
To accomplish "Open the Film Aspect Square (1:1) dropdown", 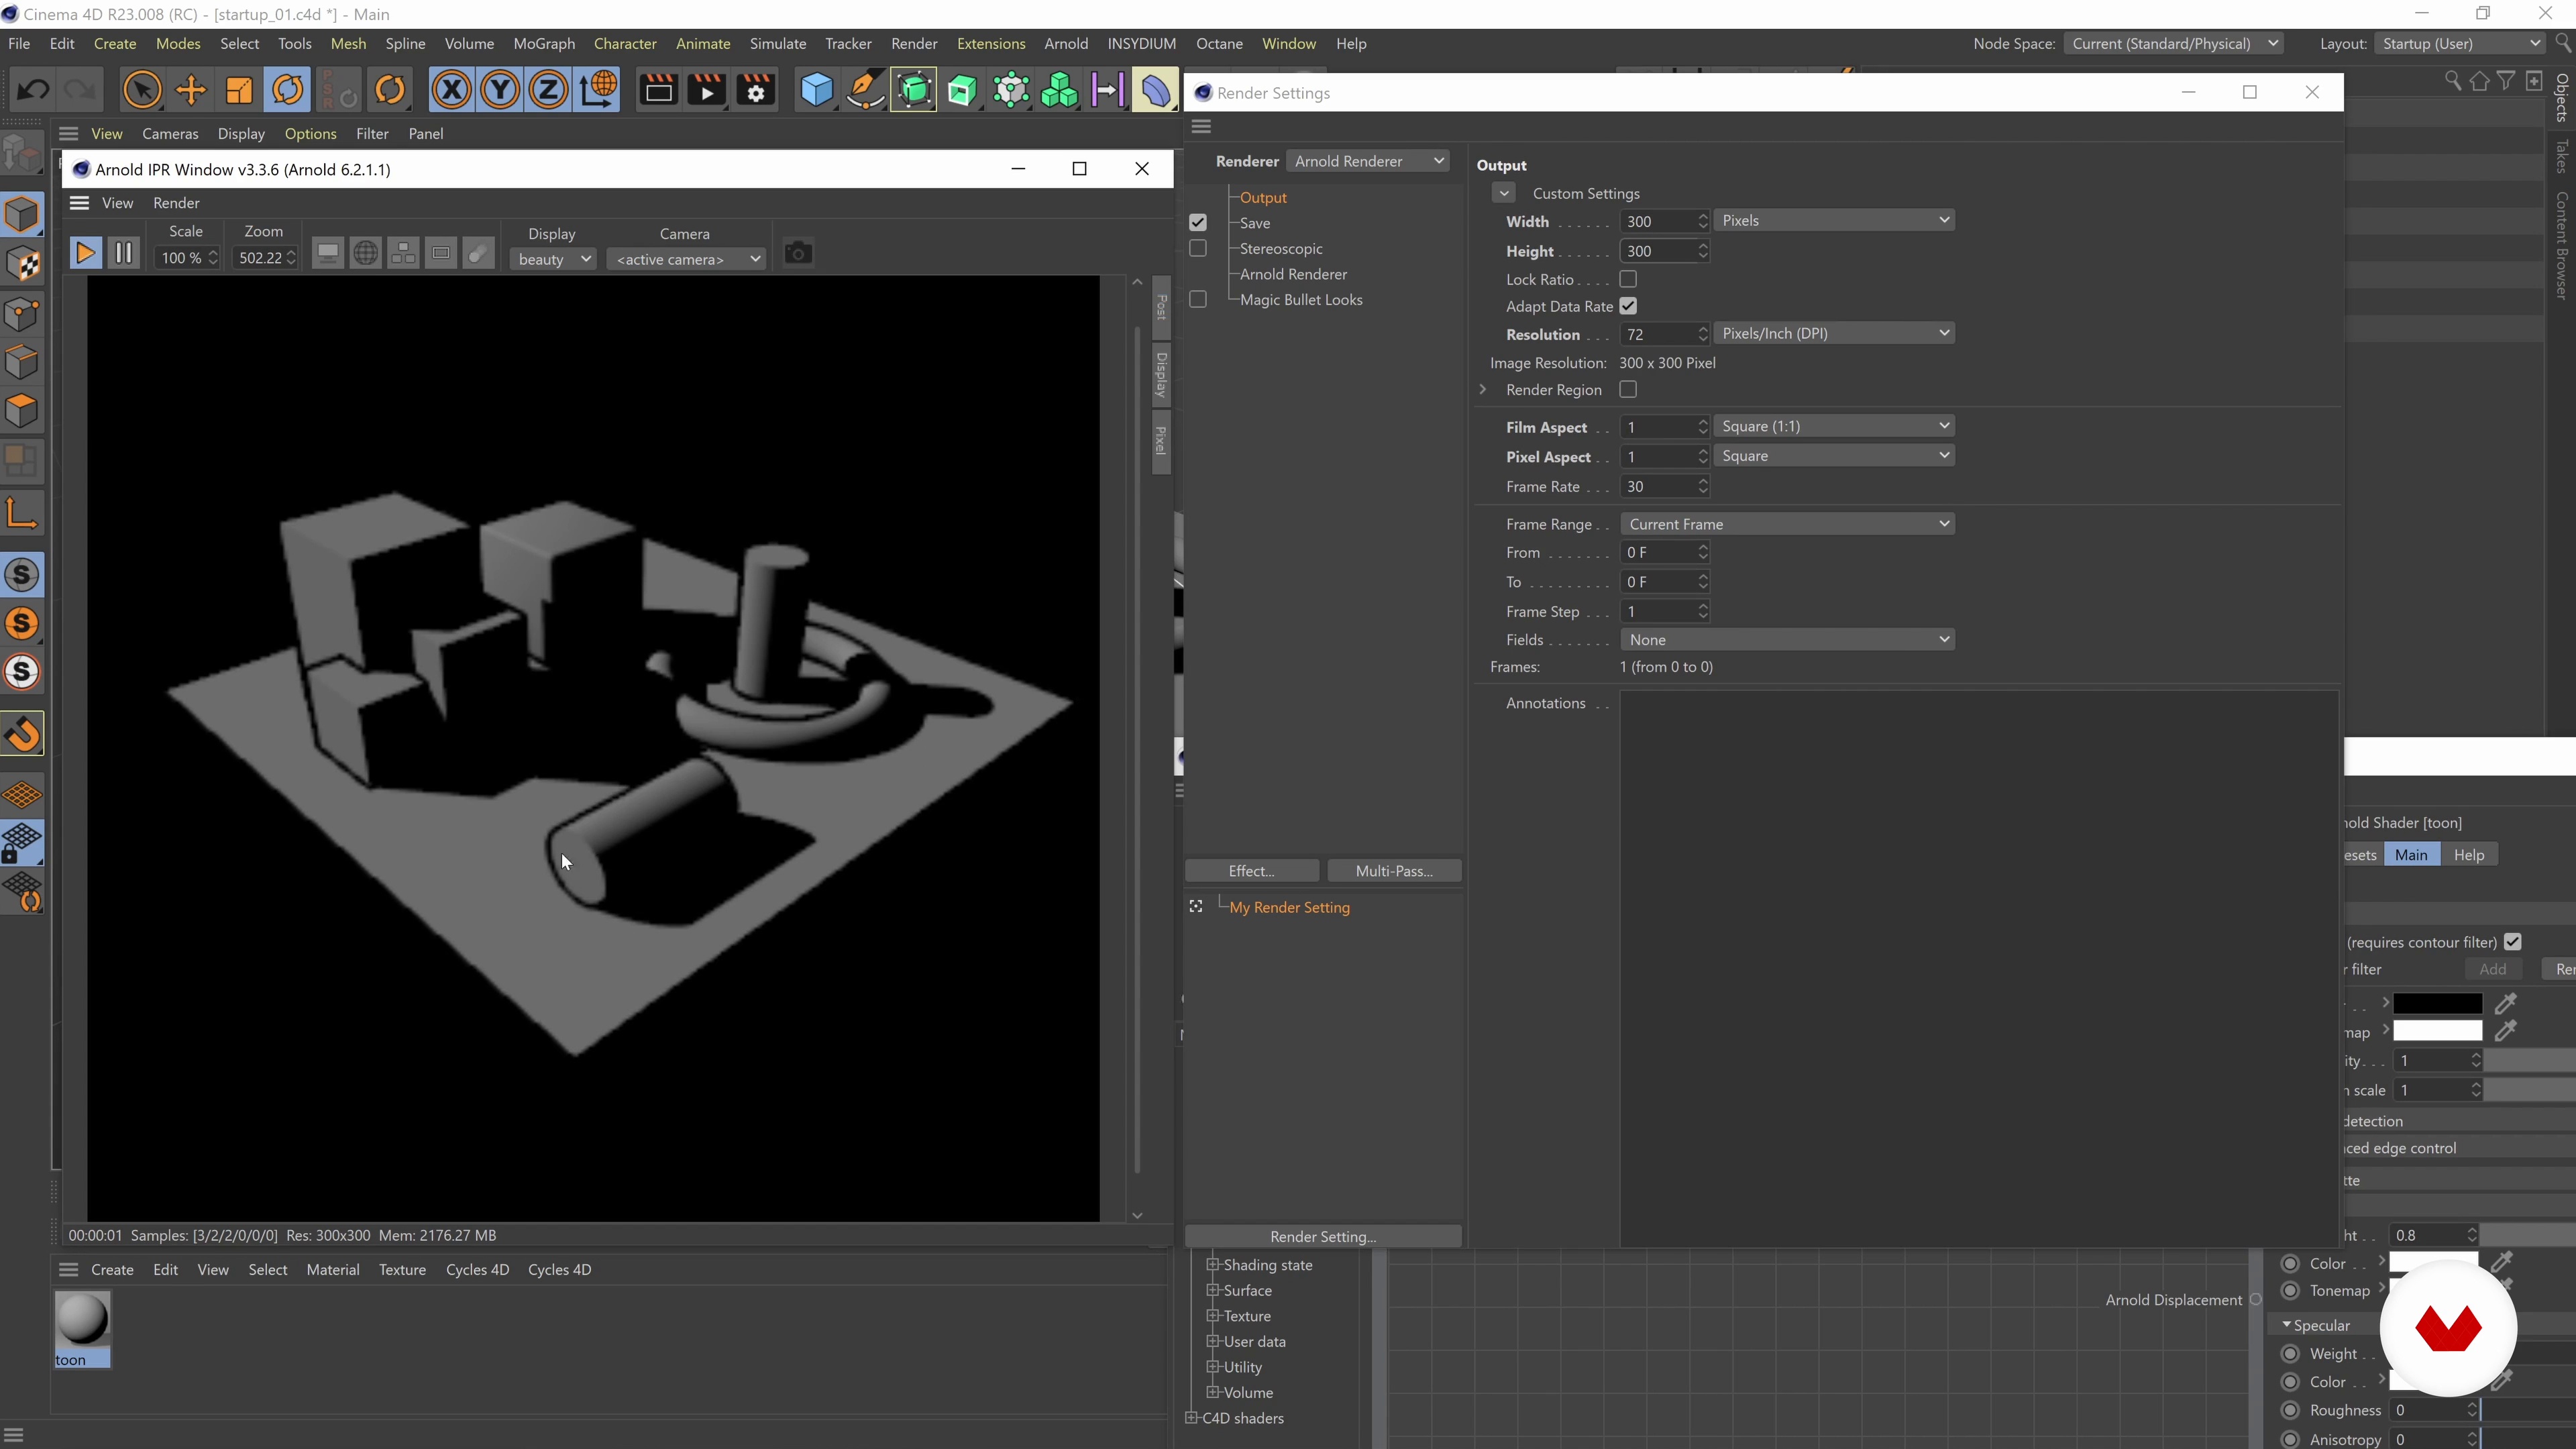I will pyautogui.click(x=1834, y=426).
